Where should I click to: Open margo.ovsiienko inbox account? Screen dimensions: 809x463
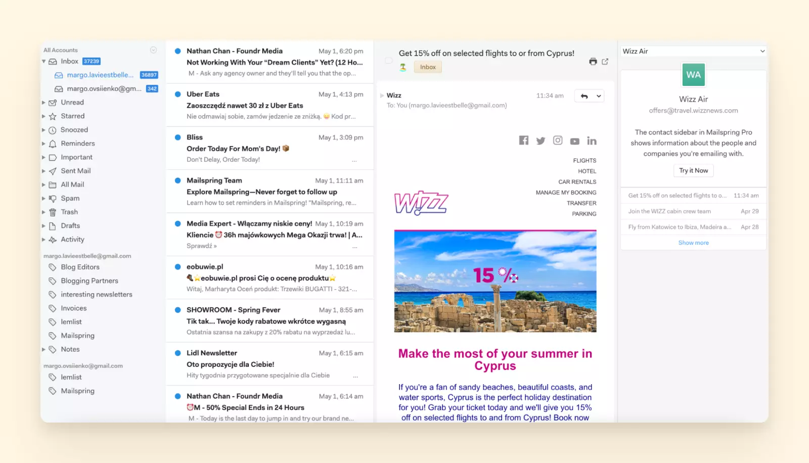104,89
